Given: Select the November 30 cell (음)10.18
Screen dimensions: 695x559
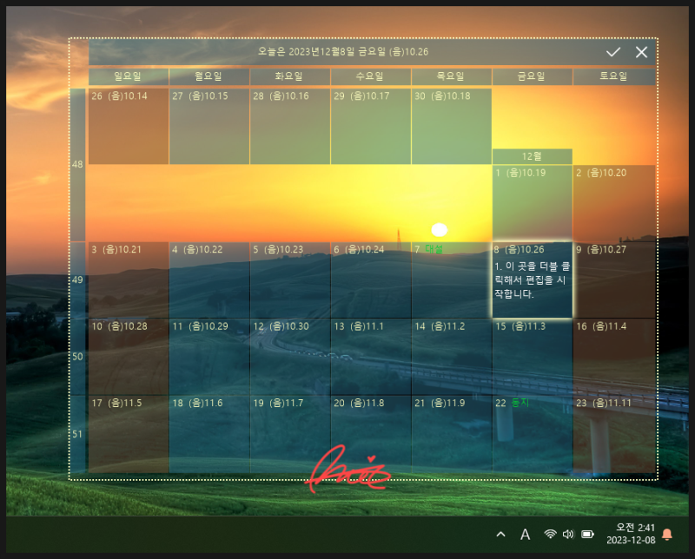Looking at the screenshot, I should coord(451,126).
